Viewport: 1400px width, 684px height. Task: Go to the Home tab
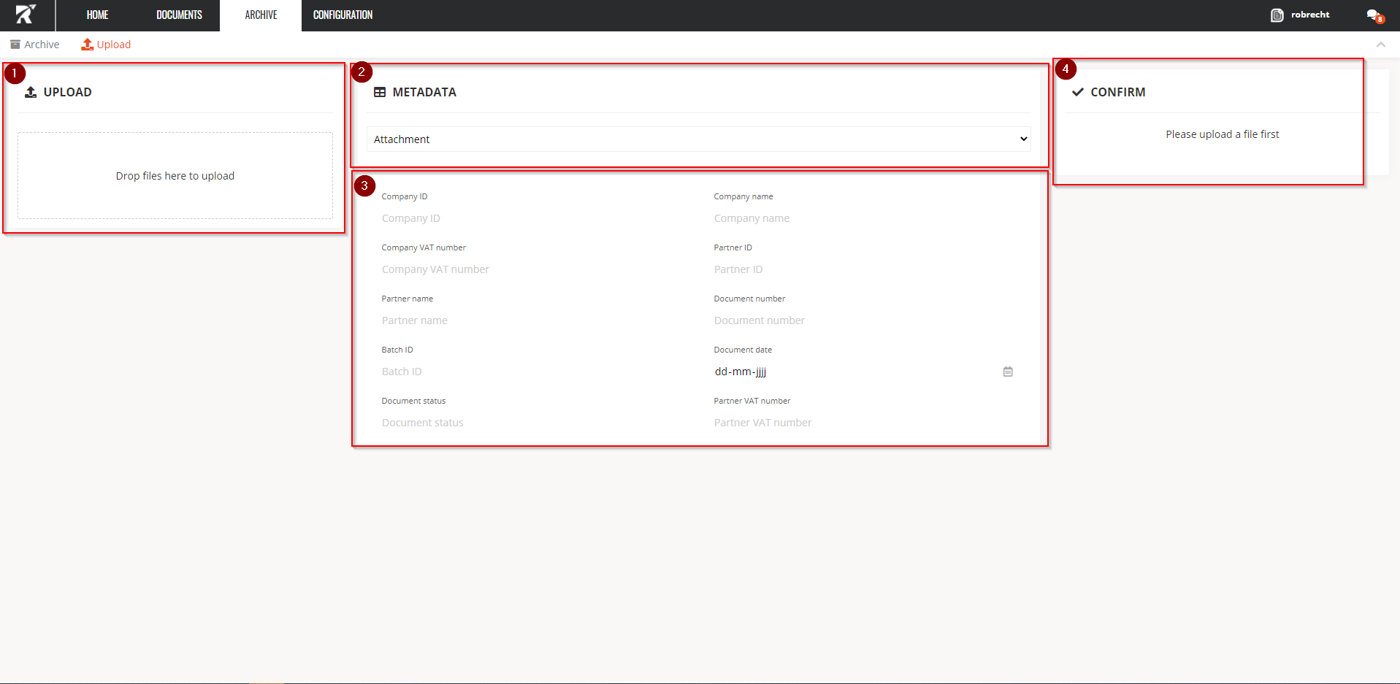click(97, 15)
